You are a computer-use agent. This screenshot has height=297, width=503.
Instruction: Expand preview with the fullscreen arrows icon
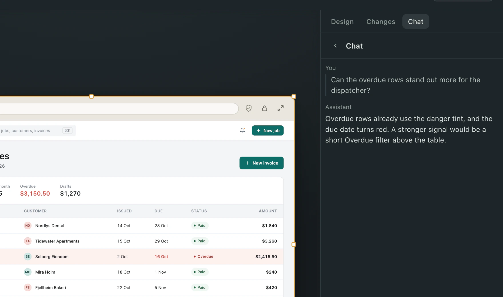point(281,108)
